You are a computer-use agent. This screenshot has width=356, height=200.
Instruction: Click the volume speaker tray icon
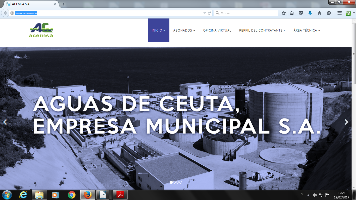315,195
